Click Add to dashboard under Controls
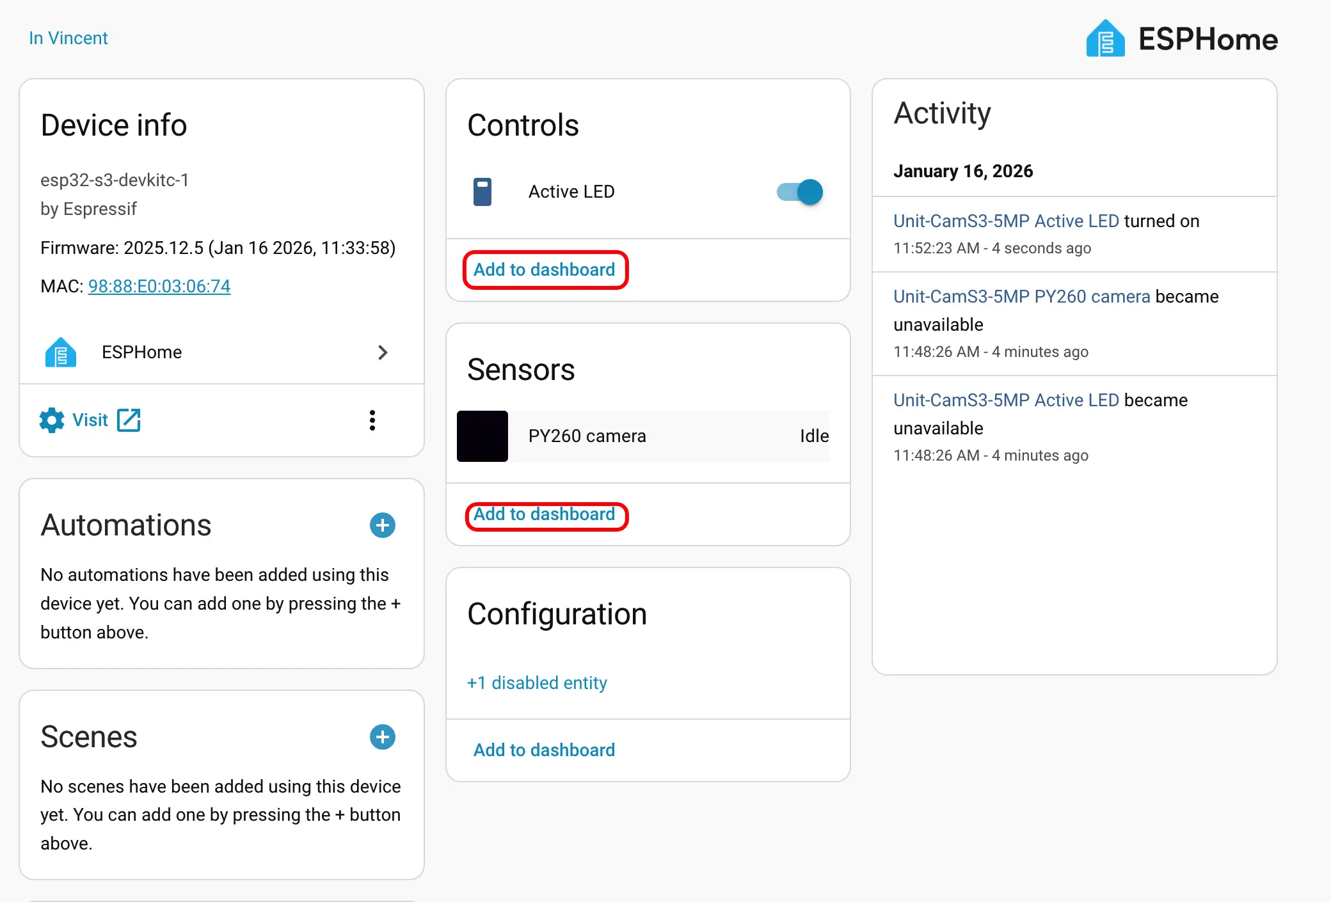 click(545, 270)
